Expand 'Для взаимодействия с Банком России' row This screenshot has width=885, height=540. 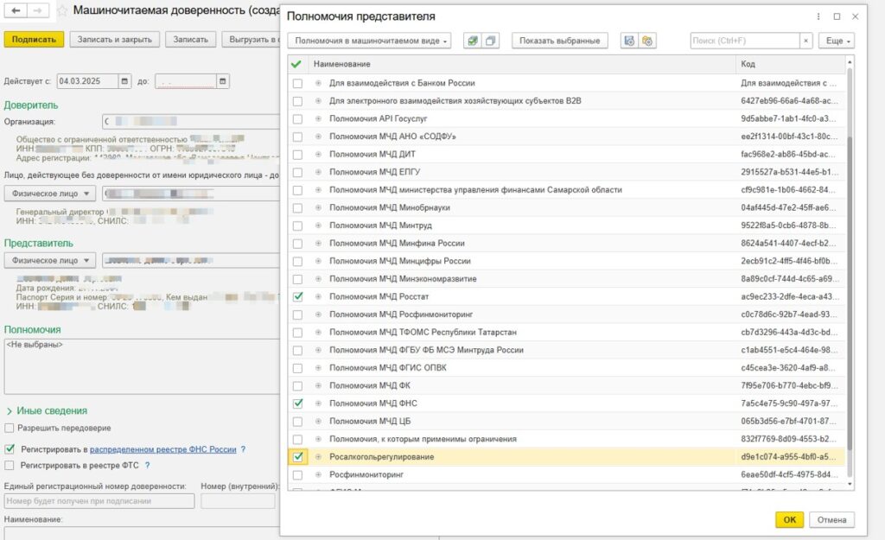click(318, 83)
